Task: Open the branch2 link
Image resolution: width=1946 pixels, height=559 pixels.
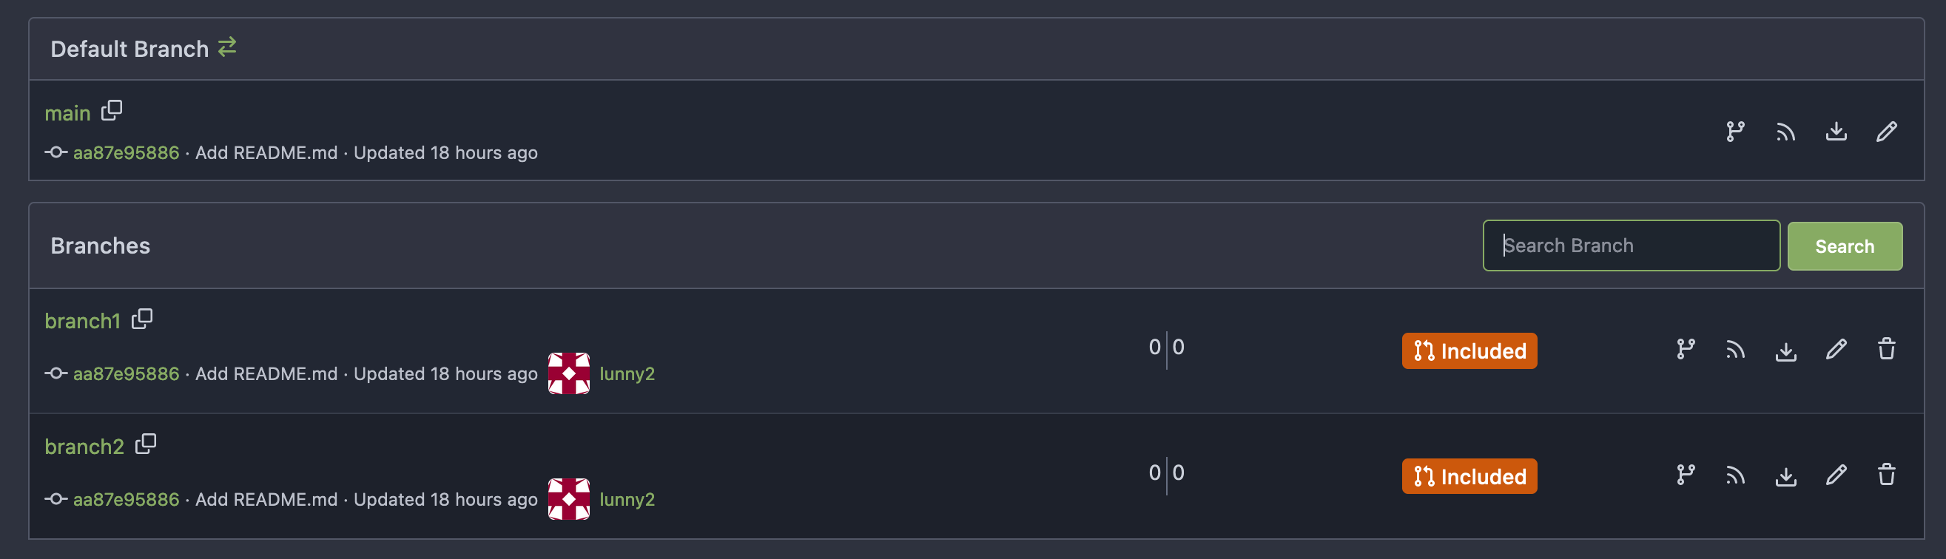Action: point(84,447)
